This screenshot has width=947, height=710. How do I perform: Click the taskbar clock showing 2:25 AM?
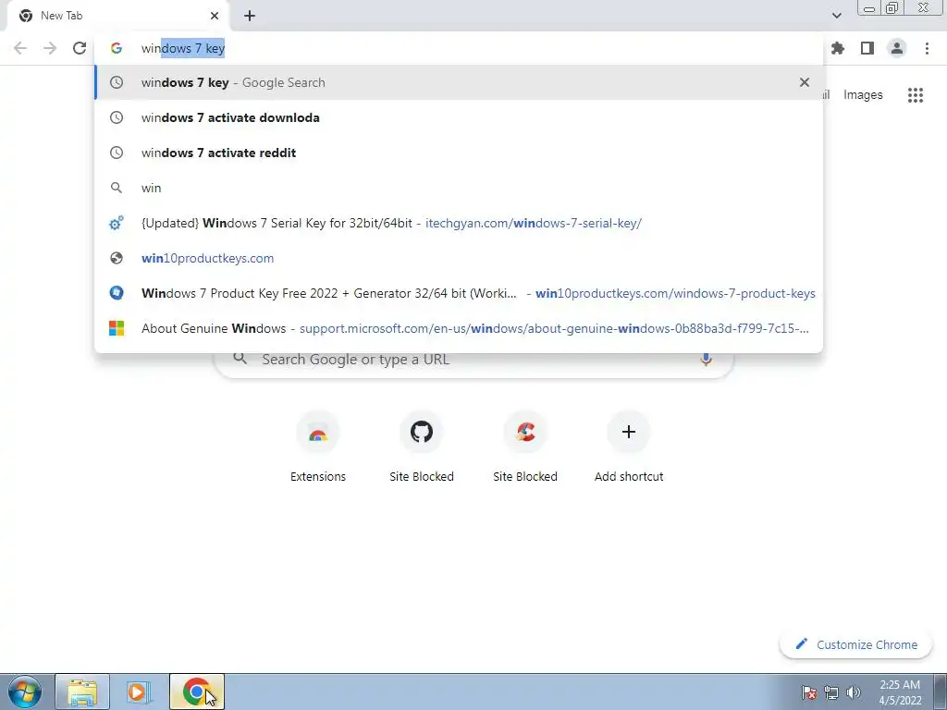coord(900,692)
